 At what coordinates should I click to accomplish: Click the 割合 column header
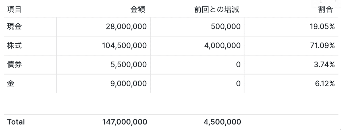[325, 10]
